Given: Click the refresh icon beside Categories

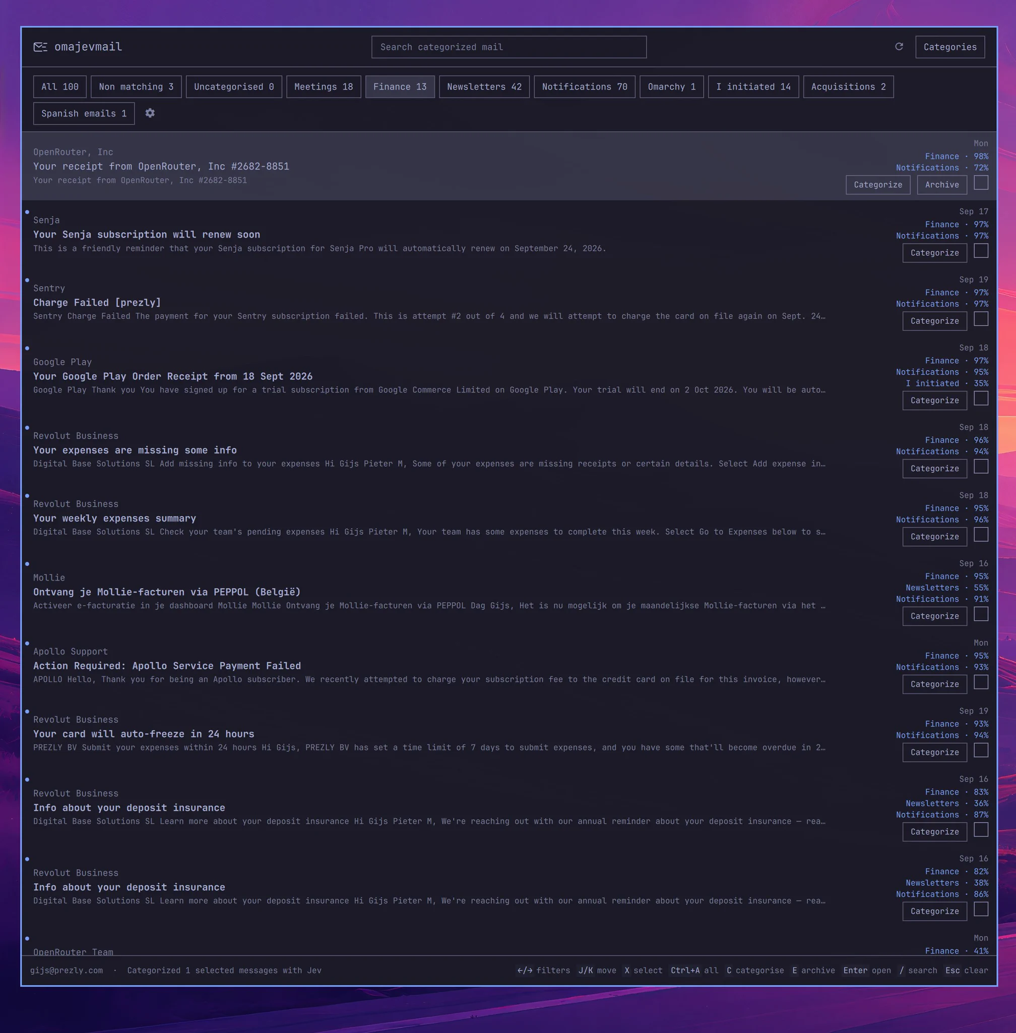Looking at the screenshot, I should point(899,46).
